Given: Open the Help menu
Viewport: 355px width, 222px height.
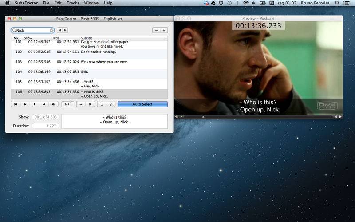Looking at the screenshot, I should (x=108, y=3).
